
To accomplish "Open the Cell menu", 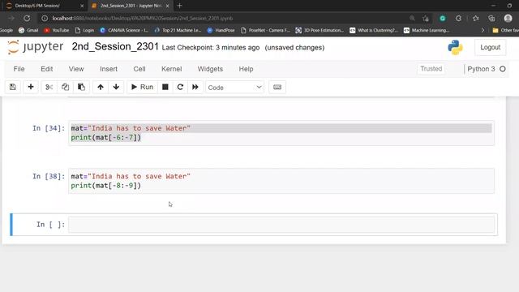I will [x=139, y=69].
